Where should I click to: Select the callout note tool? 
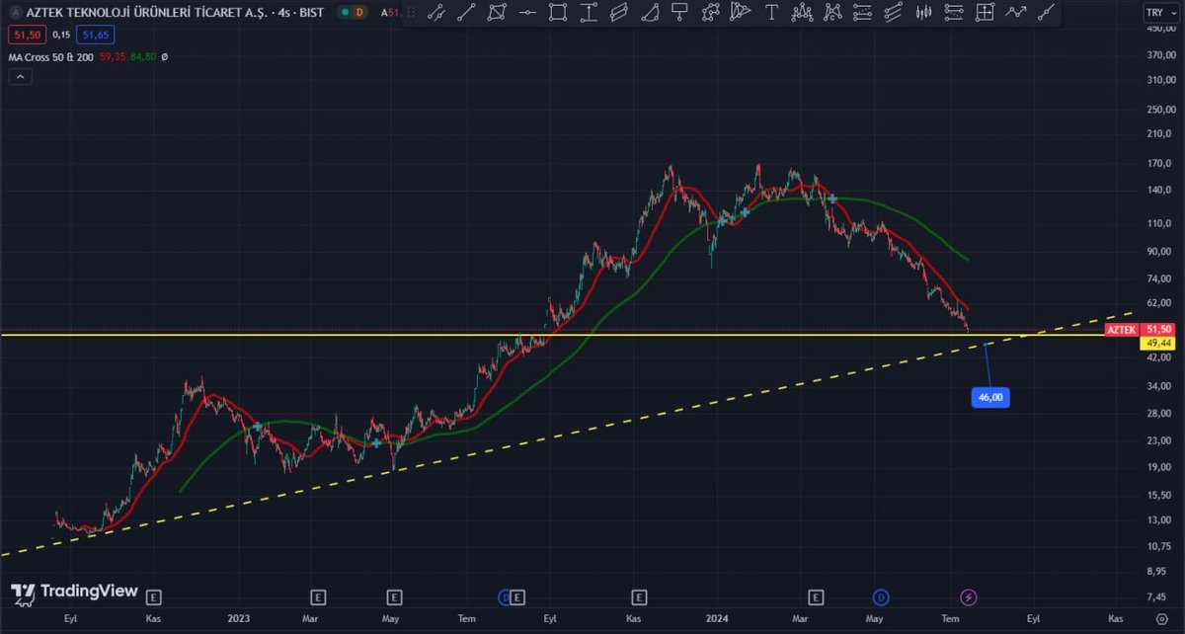point(679,13)
